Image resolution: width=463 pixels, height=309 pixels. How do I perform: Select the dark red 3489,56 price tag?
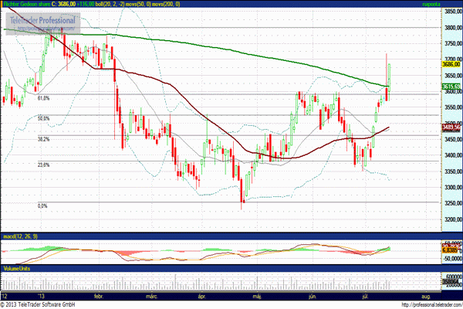[451, 127]
